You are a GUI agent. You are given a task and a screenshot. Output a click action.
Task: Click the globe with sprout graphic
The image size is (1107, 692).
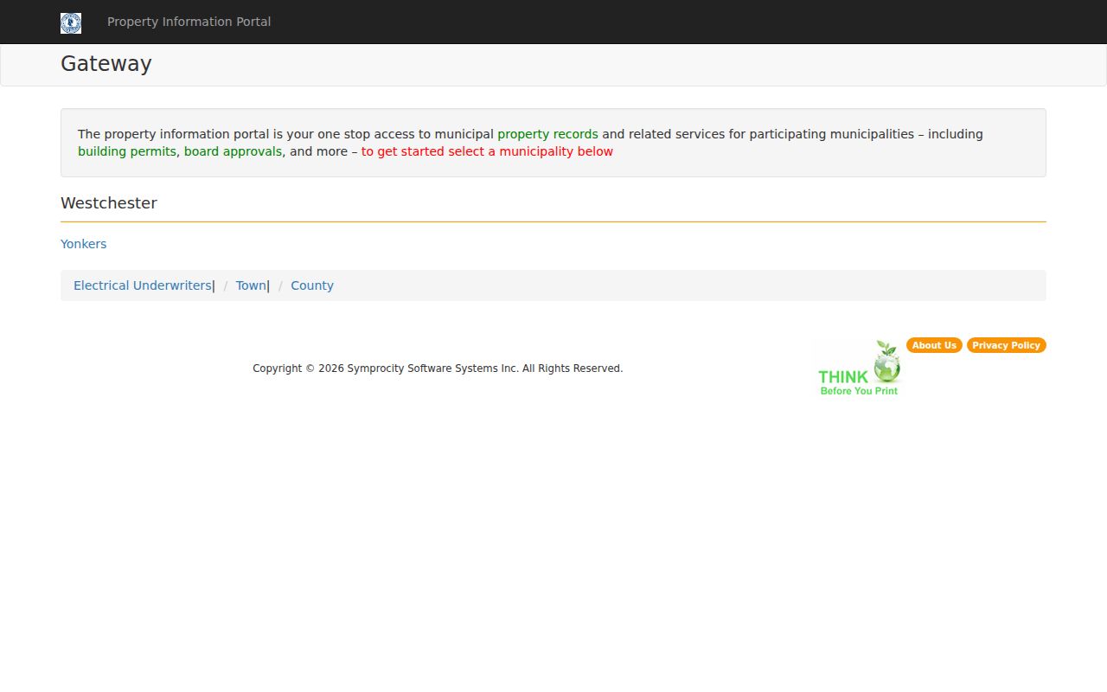886,362
